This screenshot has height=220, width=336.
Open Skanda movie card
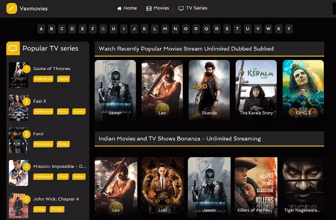click(209, 91)
